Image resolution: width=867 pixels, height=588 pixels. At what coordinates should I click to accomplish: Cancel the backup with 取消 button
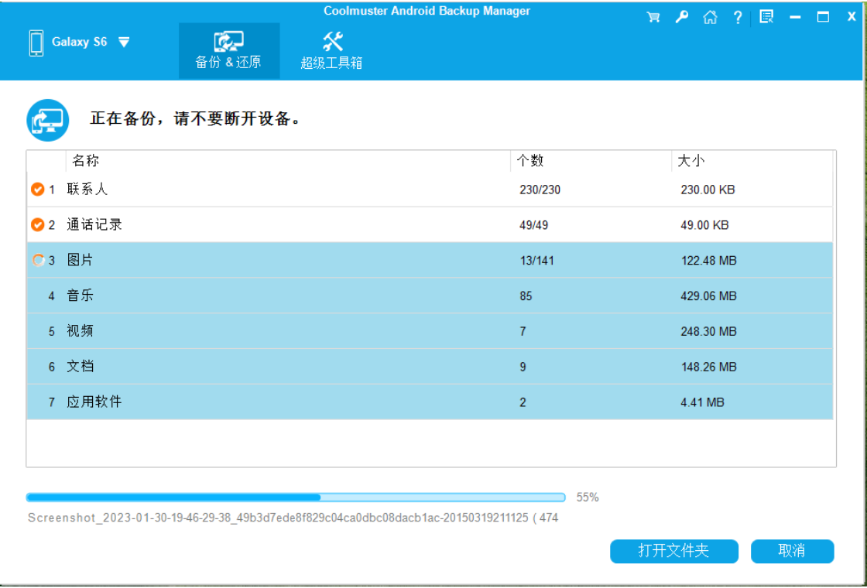point(793,551)
